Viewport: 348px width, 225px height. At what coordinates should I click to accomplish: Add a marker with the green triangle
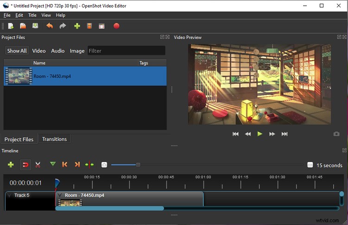[53, 164]
